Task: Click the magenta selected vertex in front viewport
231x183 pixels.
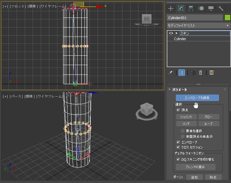Action: (87, 46)
